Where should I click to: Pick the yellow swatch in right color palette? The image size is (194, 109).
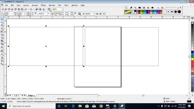pos(192,59)
